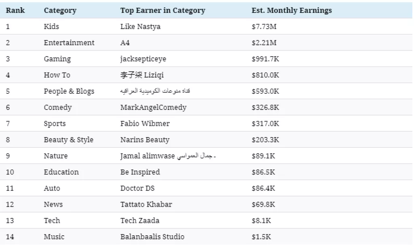Select Fabio Wibmer in Sports row
Viewport: 414px width, 247px height.
[145, 123]
